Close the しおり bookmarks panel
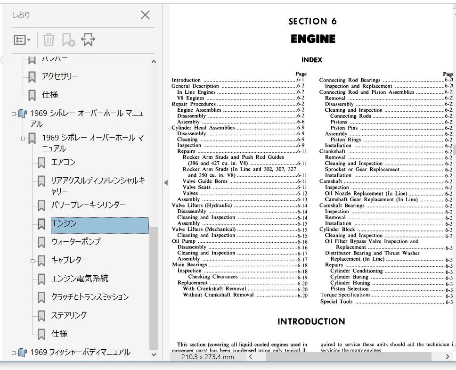This screenshot has height=370, width=456. [145, 15]
